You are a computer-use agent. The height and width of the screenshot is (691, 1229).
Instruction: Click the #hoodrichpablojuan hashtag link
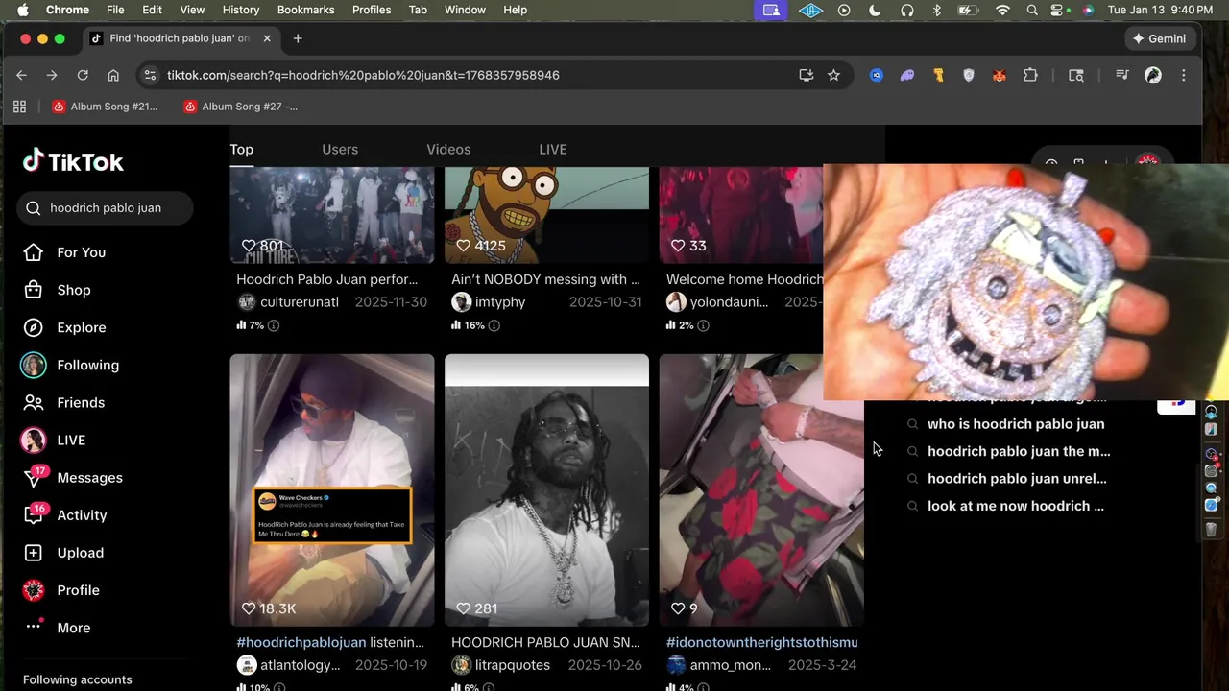(x=301, y=642)
